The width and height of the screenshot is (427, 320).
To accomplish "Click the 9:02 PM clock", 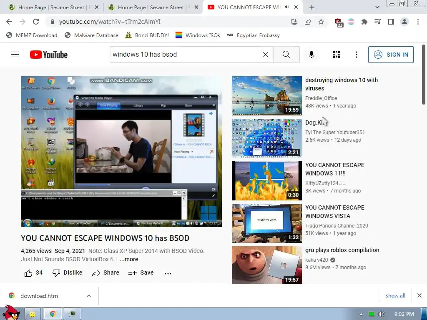I will pos(404,314).
